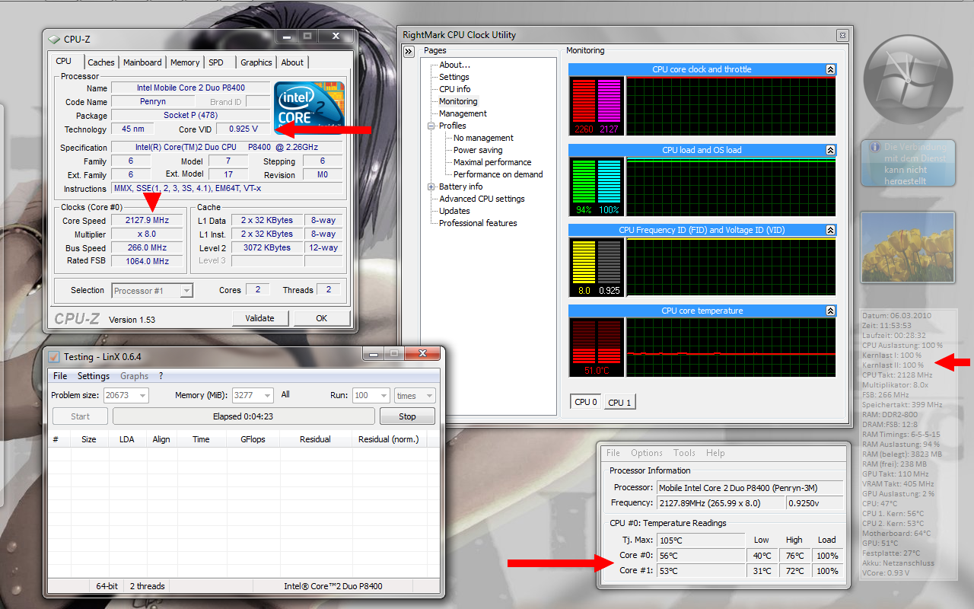Switch to the Graphics tab in CPU-Z
Image resolution: width=974 pixels, height=609 pixels.
coord(256,62)
